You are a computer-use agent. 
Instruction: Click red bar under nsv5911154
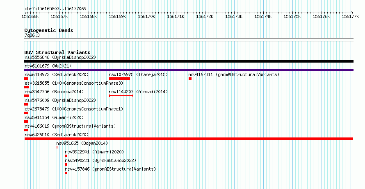26,122
